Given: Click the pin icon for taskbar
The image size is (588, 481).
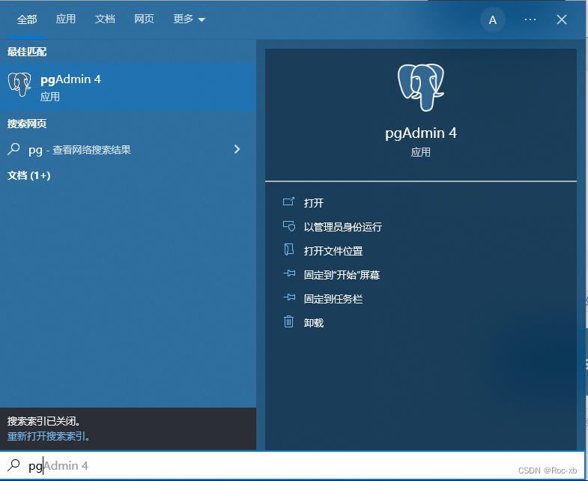Looking at the screenshot, I should [289, 297].
